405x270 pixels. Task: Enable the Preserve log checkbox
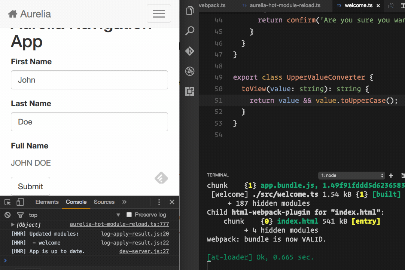[x=129, y=215]
